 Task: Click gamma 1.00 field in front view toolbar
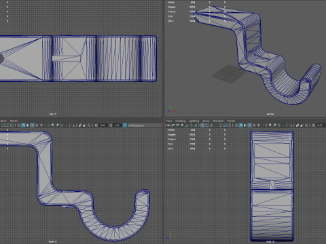click(117, 125)
